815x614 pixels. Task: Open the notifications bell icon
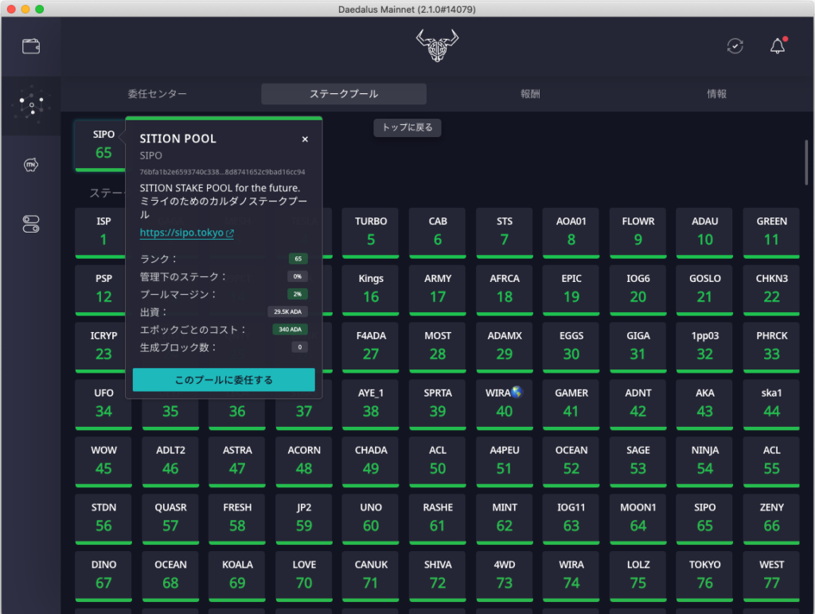tap(778, 47)
